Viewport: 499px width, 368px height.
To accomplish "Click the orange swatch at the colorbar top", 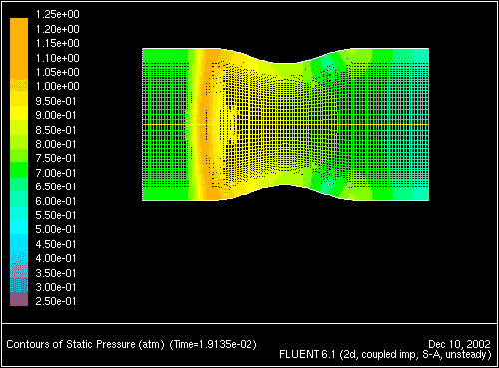I will [19, 48].
